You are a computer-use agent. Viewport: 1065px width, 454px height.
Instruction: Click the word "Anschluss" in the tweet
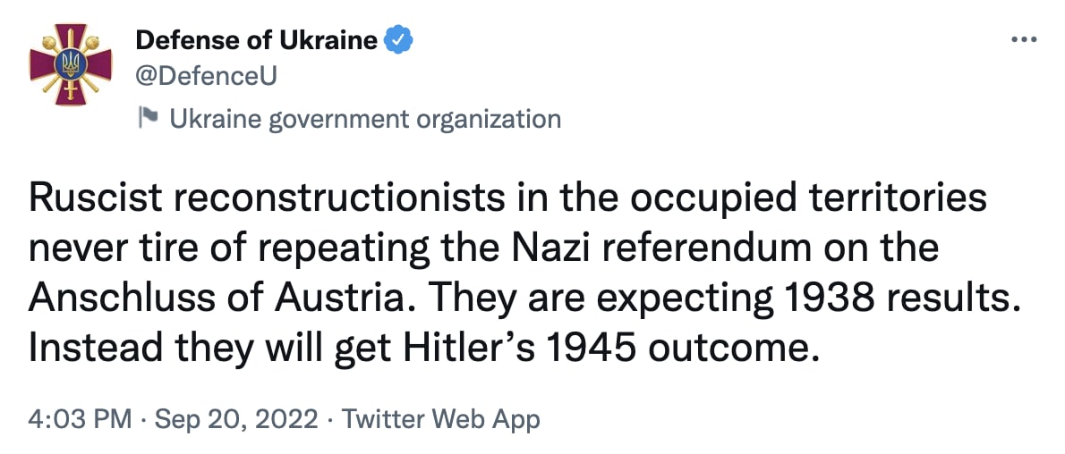click(124, 298)
